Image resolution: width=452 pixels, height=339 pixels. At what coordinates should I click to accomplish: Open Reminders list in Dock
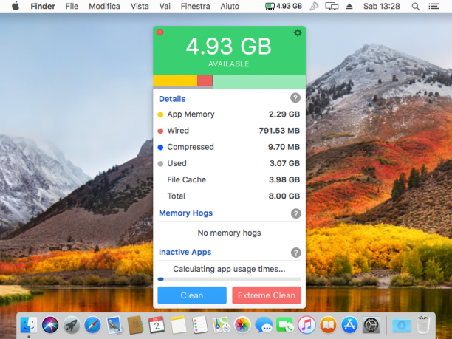coord(199,325)
